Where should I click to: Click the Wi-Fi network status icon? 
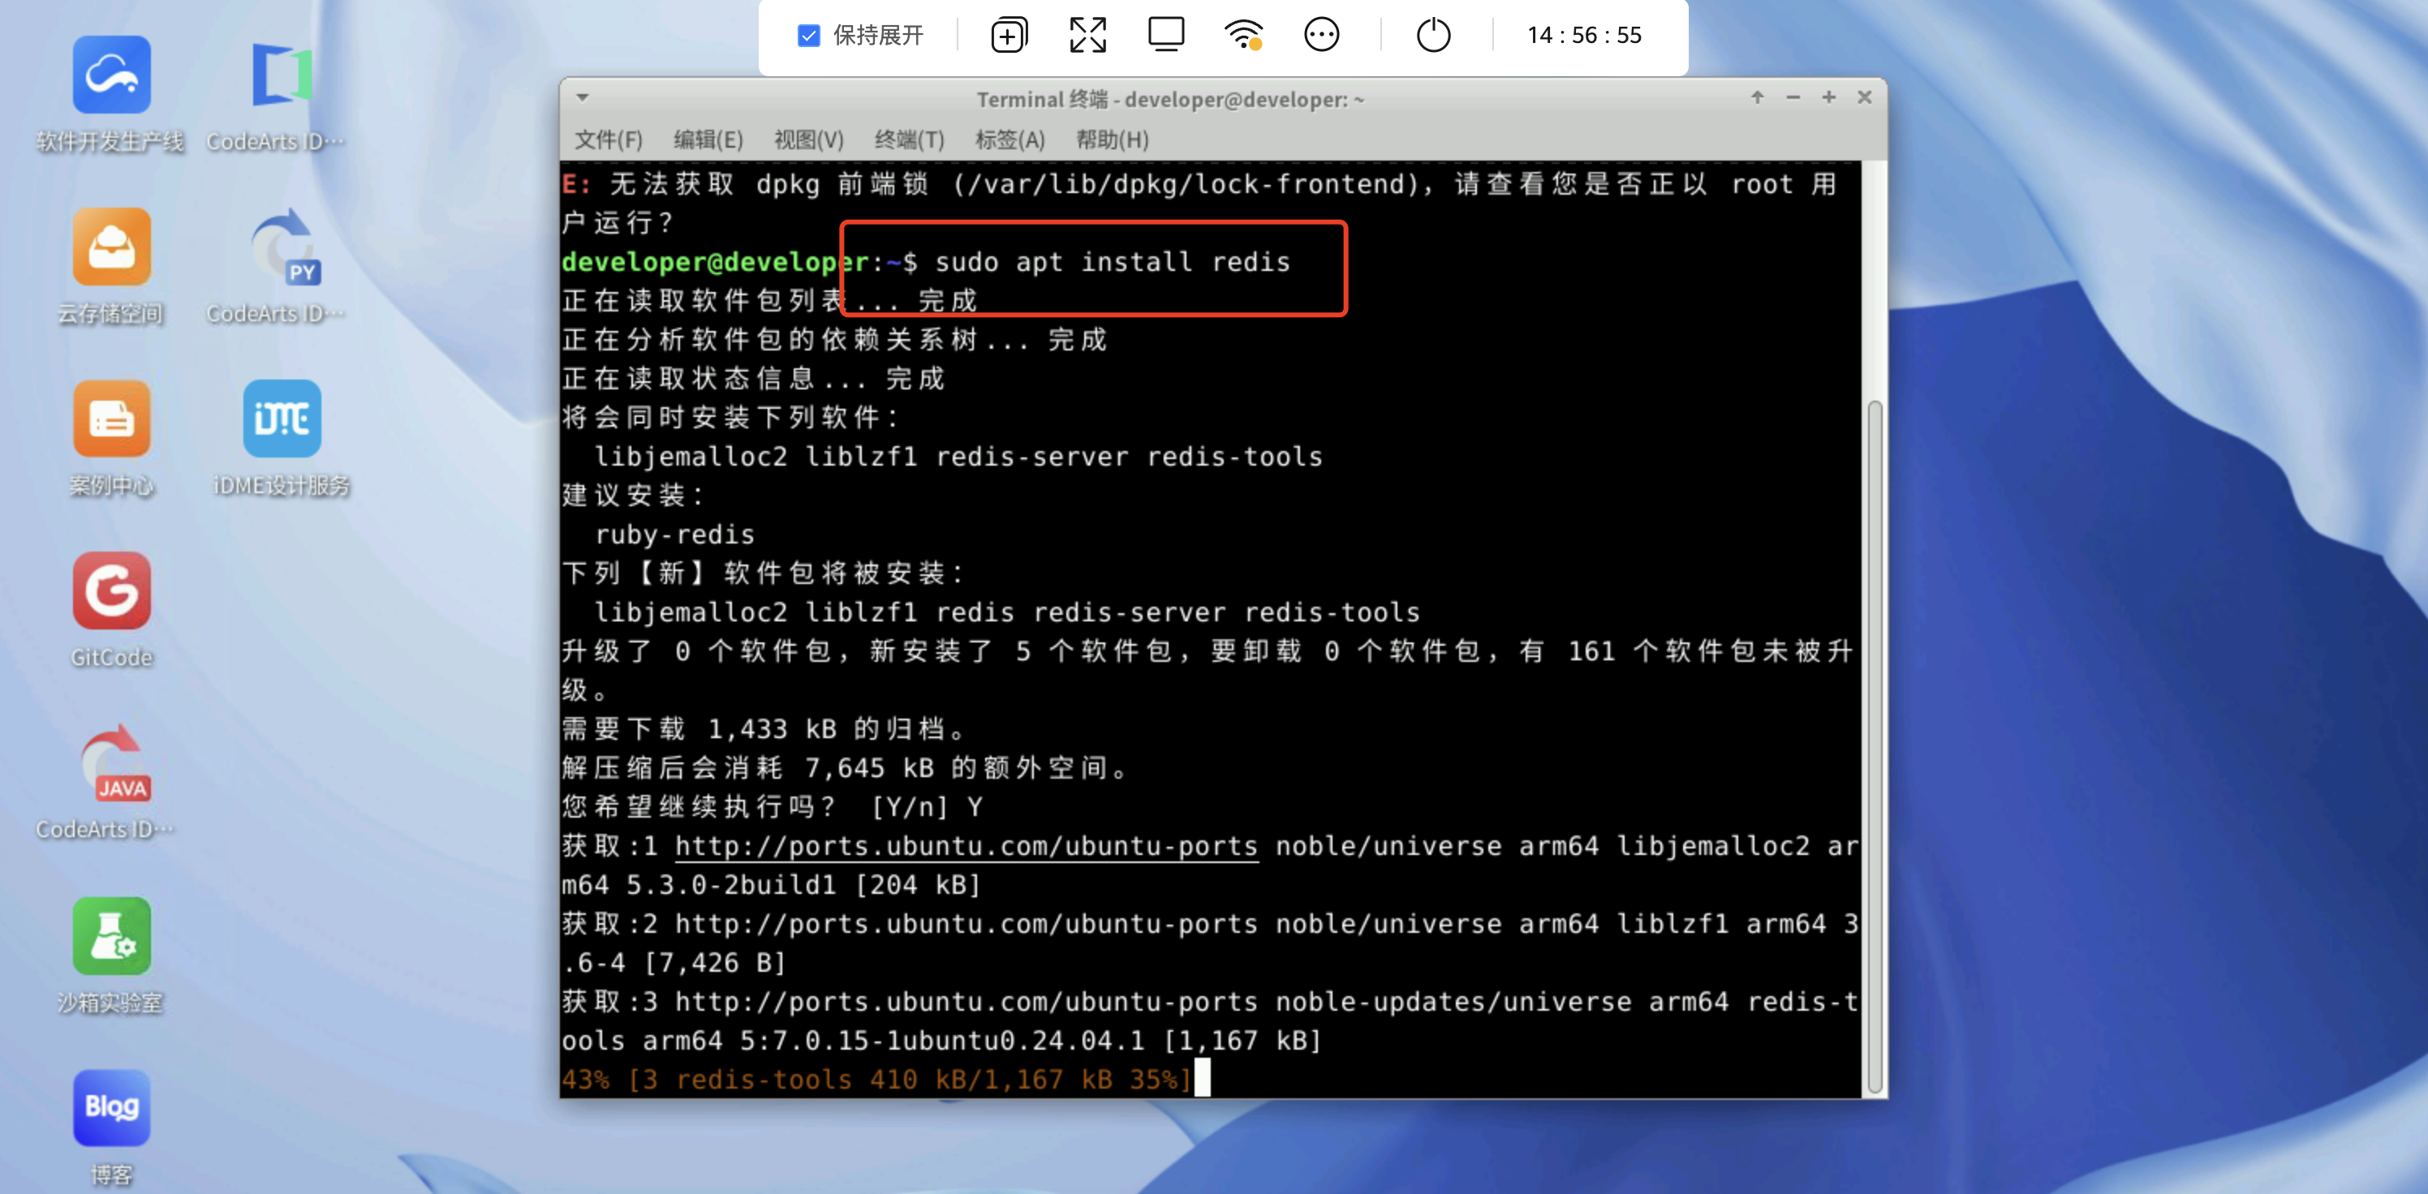tap(1242, 36)
